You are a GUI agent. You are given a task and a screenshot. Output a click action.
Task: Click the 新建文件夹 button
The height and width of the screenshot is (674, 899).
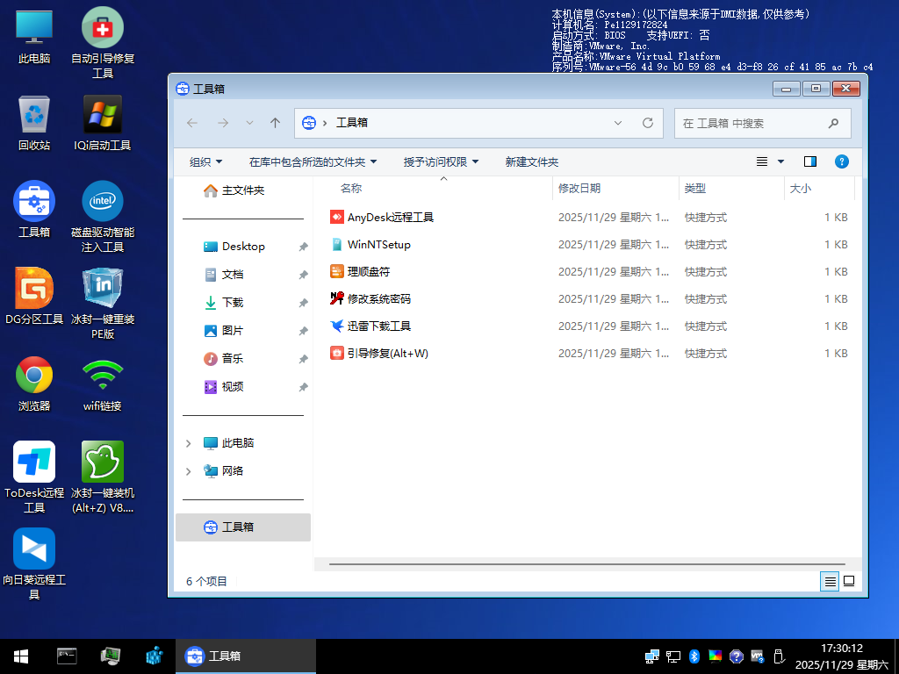pos(531,161)
